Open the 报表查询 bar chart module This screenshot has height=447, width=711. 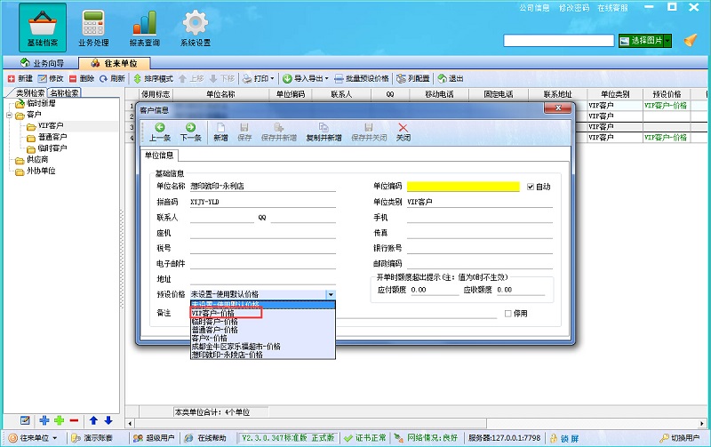[144, 28]
